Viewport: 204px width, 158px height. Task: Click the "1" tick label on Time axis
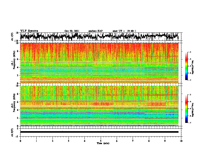pos(36,141)
